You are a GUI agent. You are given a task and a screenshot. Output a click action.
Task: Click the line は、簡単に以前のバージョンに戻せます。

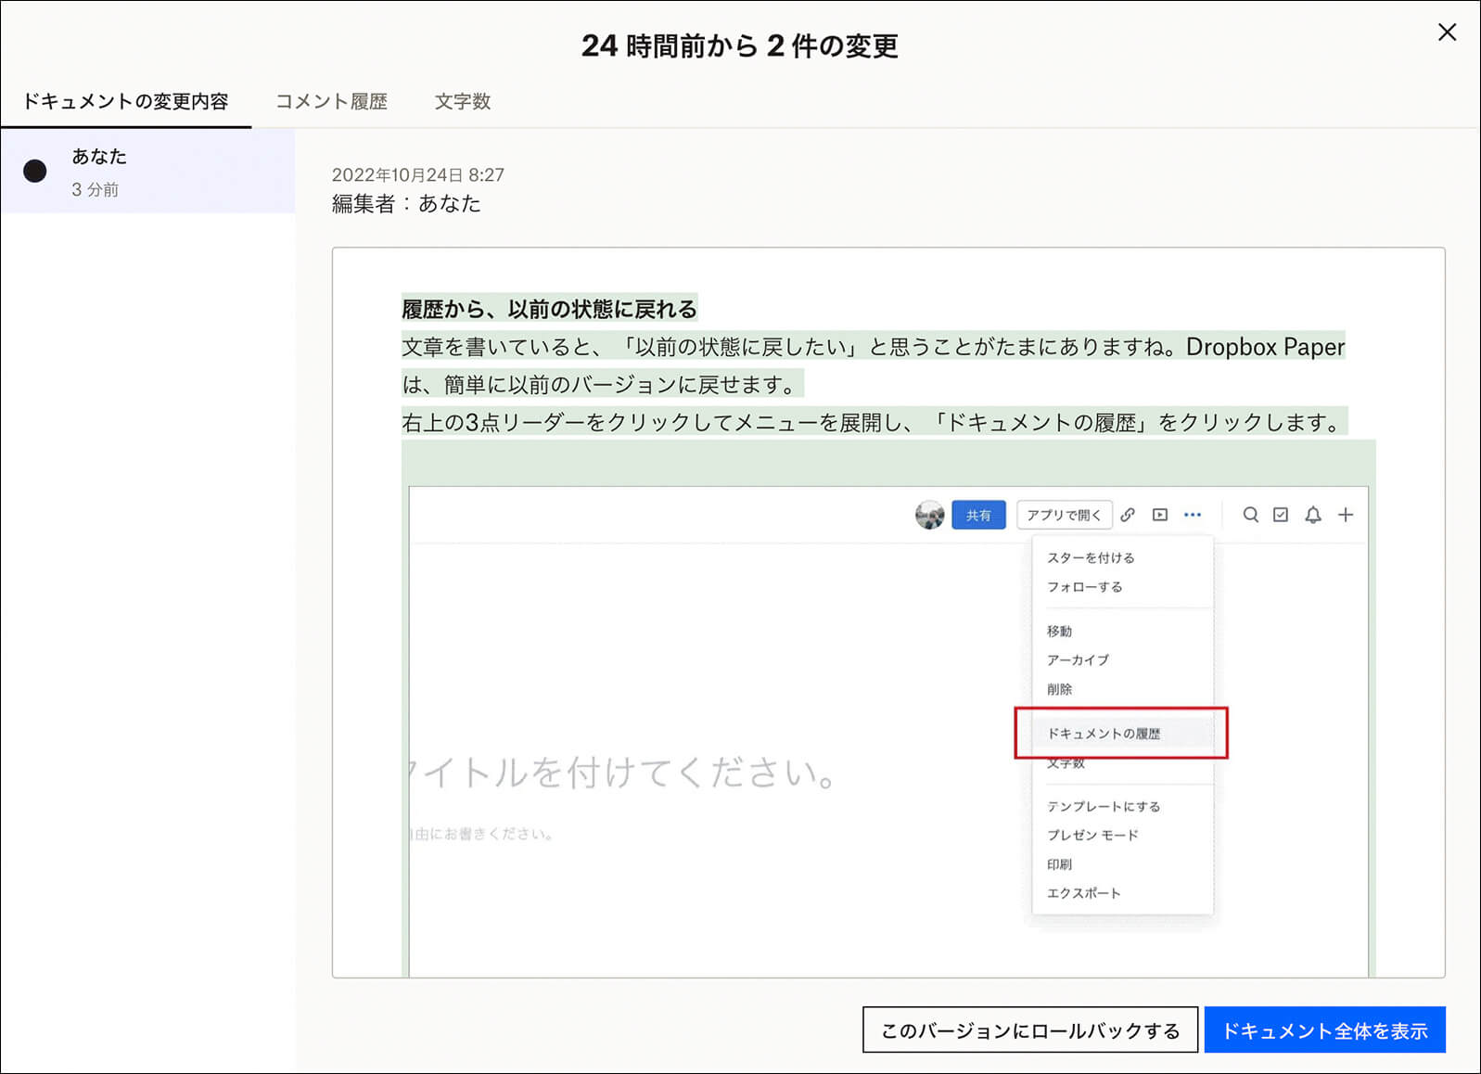pos(601,385)
